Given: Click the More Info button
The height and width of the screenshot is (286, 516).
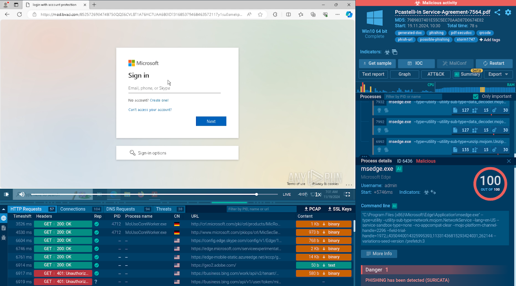Looking at the screenshot, I should (x=379, y=254).
